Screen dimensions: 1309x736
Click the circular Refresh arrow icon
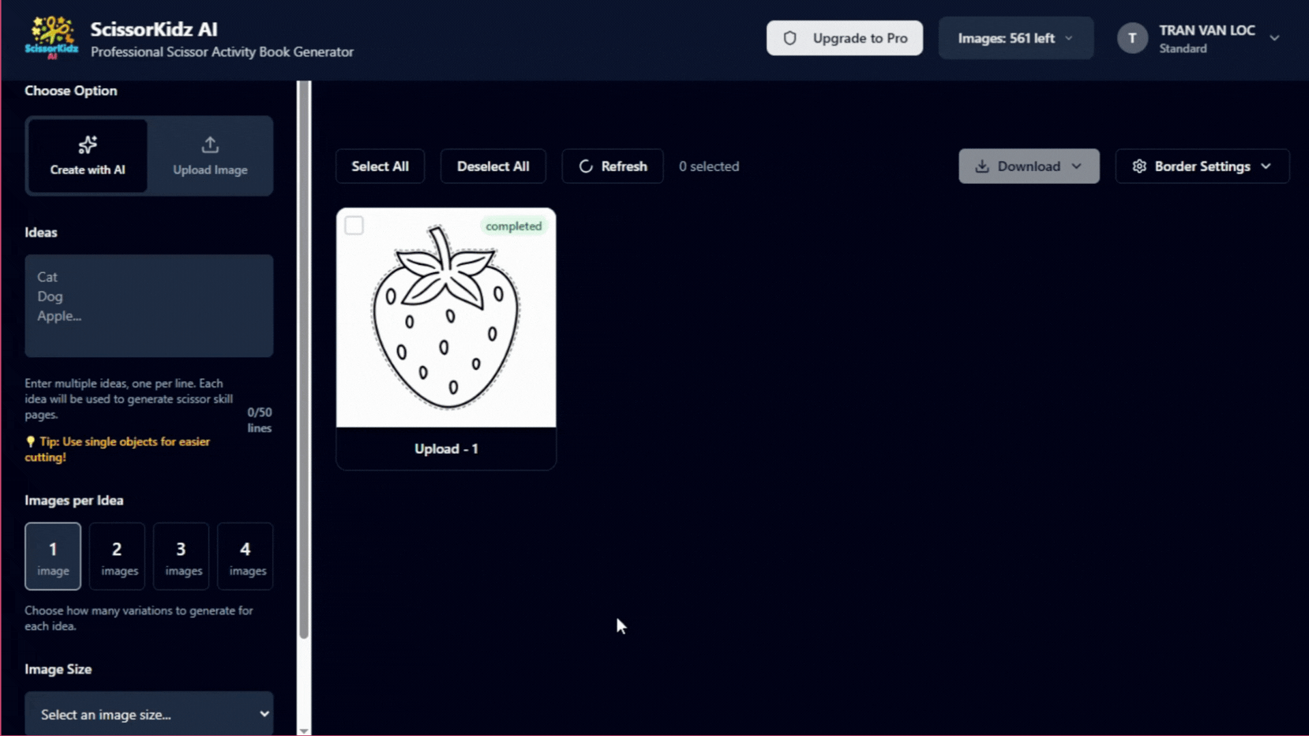[x=586, y=166]
